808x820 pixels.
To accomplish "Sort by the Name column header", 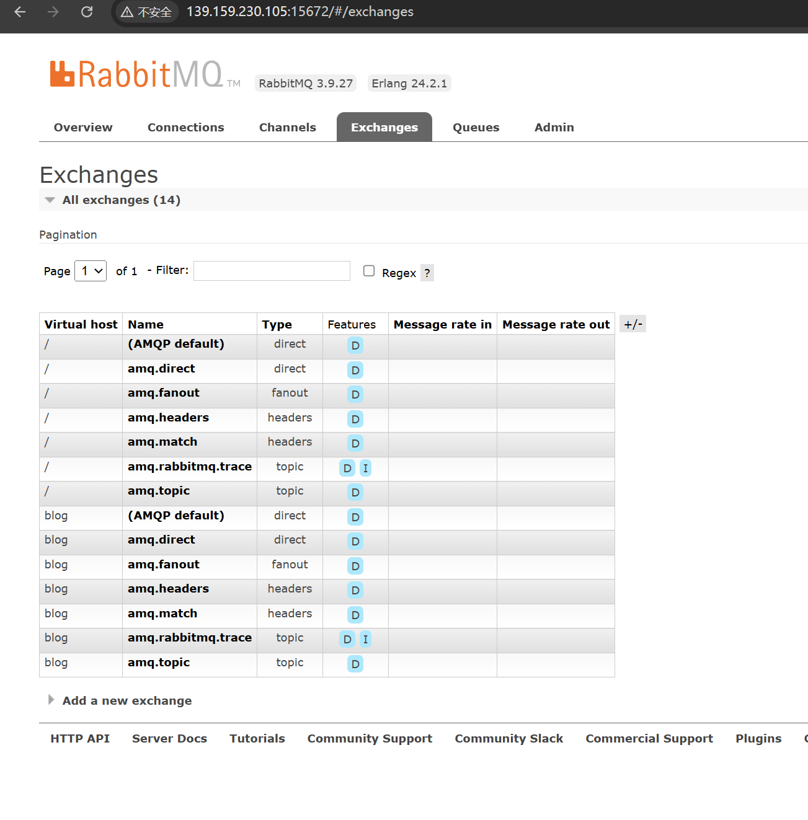I will [x=146, y=324].
